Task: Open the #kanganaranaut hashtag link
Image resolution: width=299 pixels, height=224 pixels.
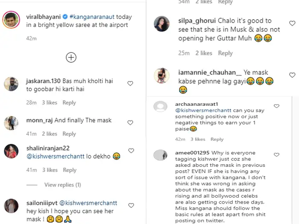Action: [94, 17]
